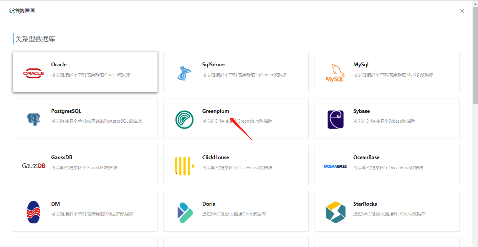The image size is (478, 247).
Task: Select the OceanBase card title
Action: (x=366, y=157)
